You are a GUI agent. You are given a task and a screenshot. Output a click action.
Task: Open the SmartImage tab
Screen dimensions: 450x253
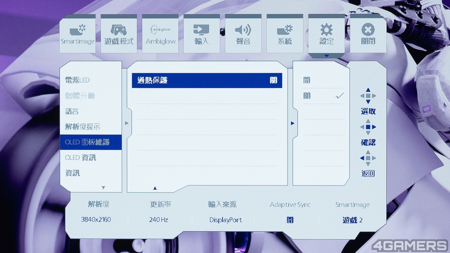coord(77,34)
